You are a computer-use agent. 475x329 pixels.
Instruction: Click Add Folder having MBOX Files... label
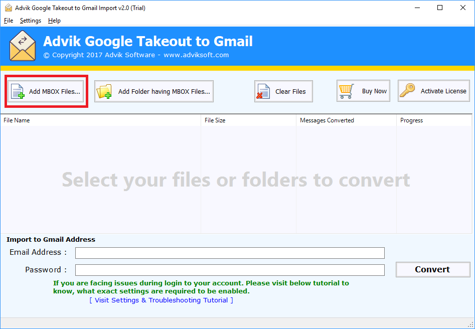pyautogui.click(x=164, y=91)
